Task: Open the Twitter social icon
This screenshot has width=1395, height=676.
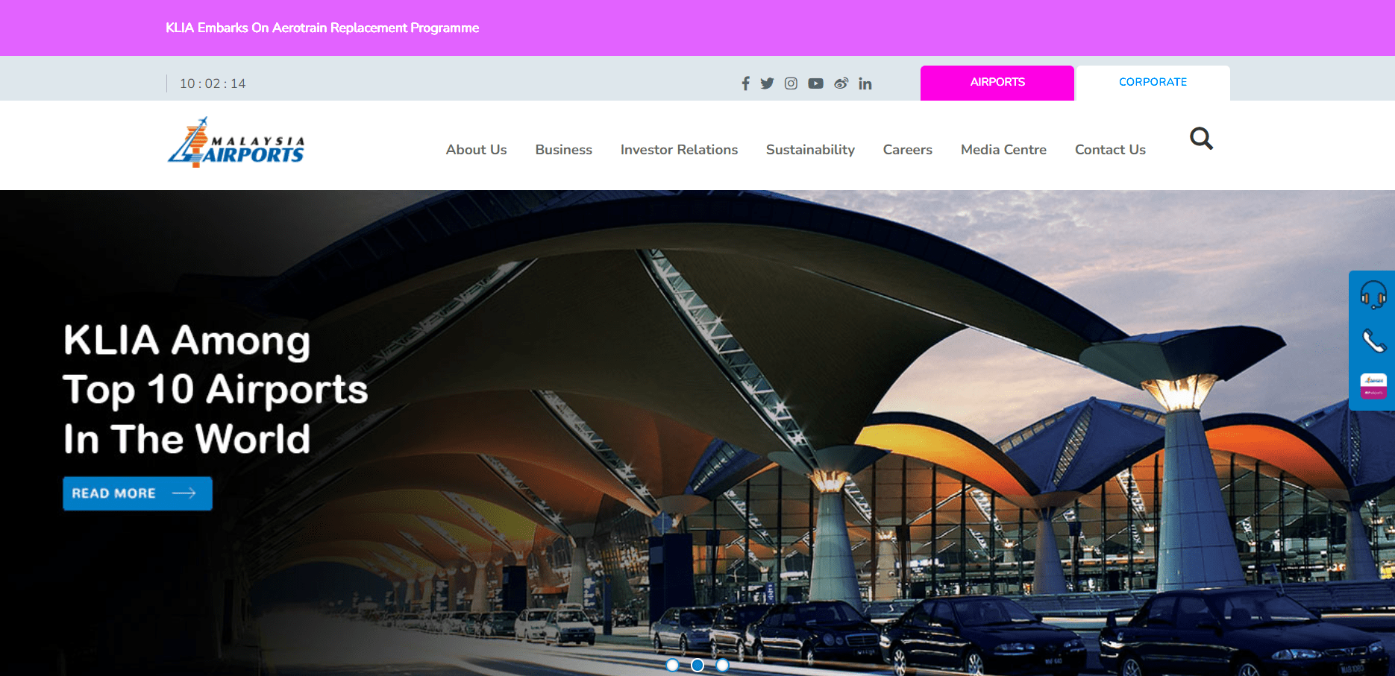Action: pos(767,83)
